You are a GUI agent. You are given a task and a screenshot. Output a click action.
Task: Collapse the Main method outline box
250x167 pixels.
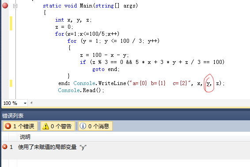[x=15, y=6]
